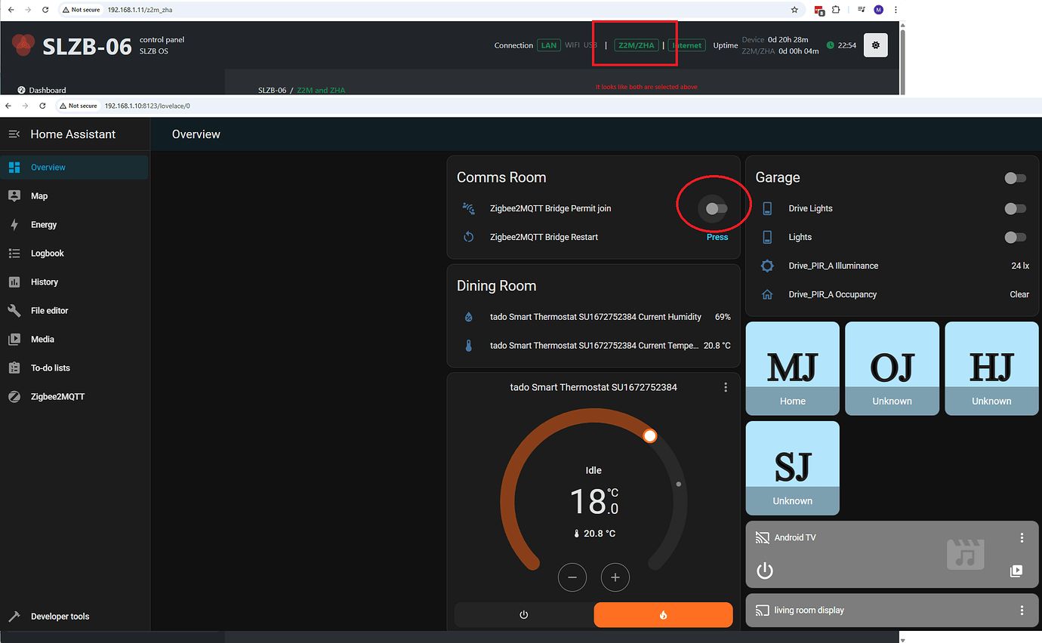
Task: Set thermostat mode to off power button
Action: point(524,615)
